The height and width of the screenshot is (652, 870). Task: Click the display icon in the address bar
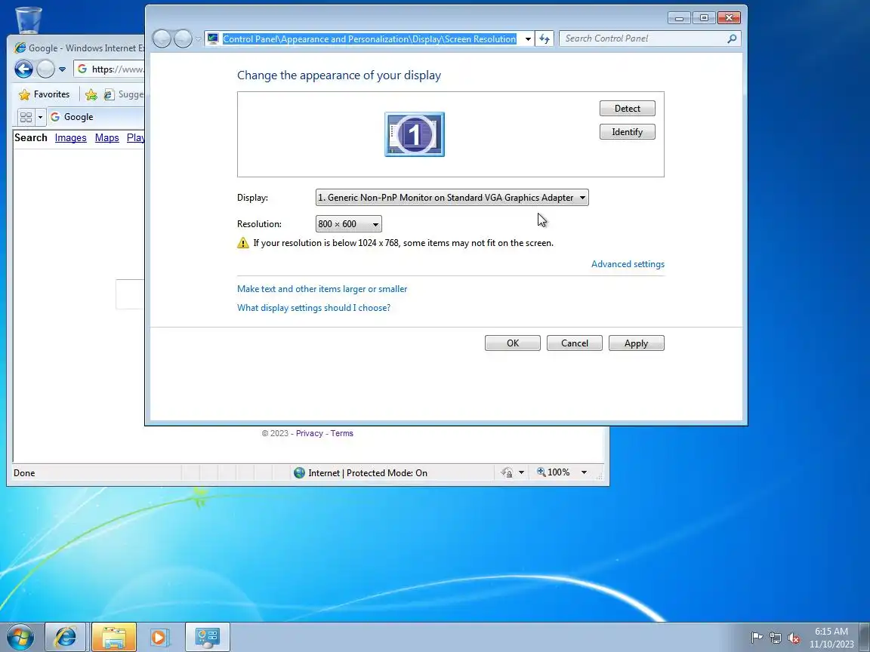coord(213,38)
